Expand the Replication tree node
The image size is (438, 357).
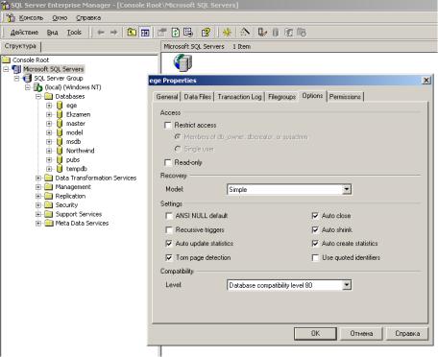(38, 196)
